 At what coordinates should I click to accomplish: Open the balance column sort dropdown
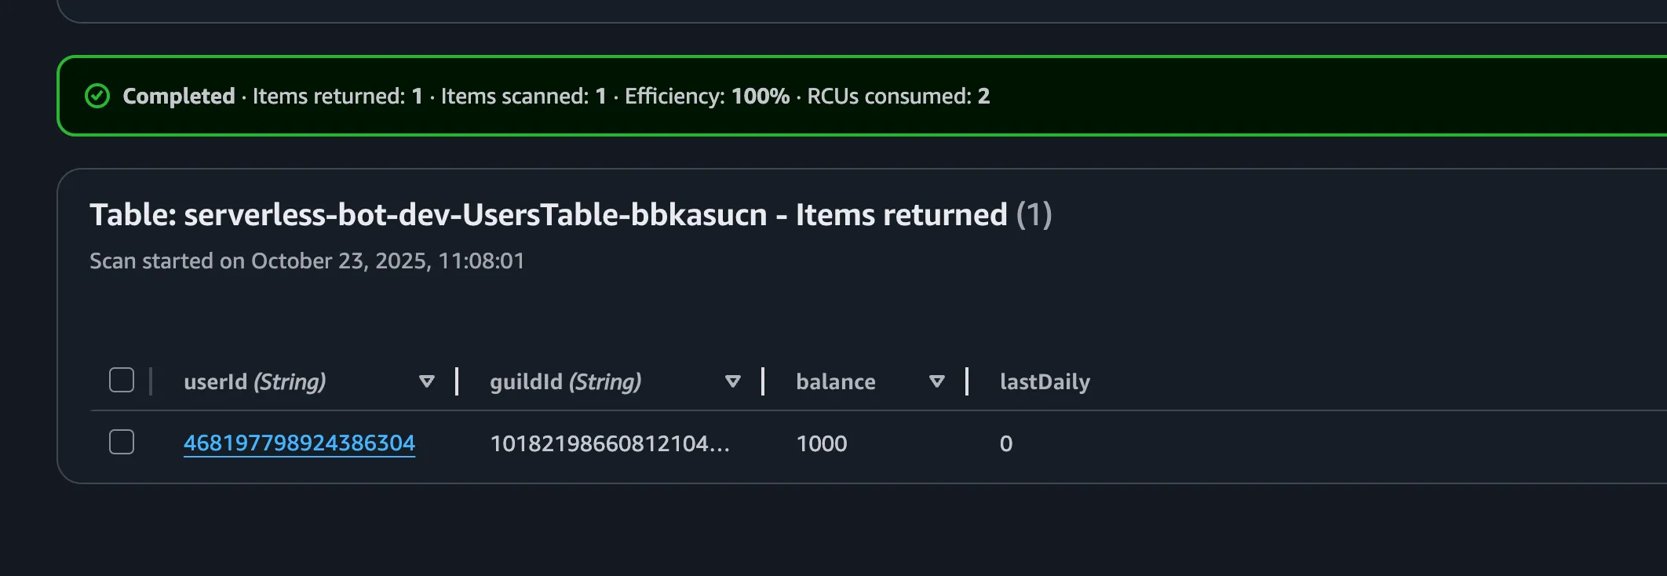pyautogui.click(x=936, y=381)
